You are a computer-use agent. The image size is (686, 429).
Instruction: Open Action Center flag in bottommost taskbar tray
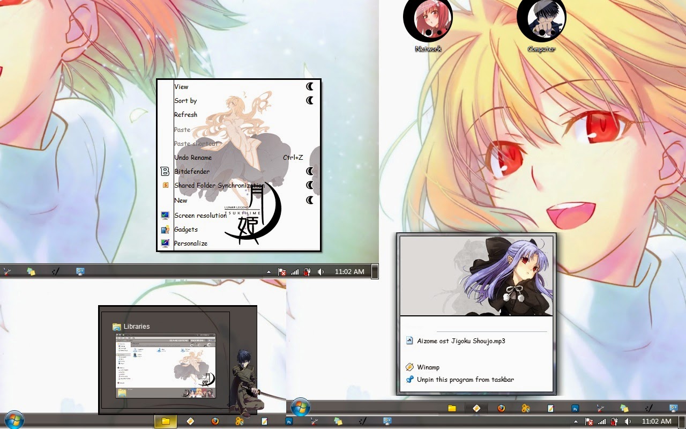[x=589, y=421]
